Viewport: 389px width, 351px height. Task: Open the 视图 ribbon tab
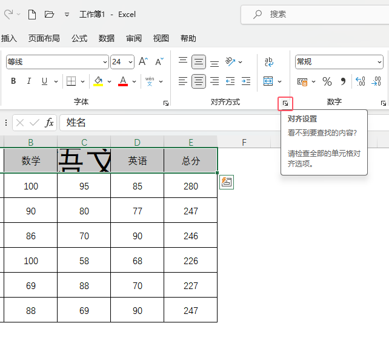click(161, 38)
